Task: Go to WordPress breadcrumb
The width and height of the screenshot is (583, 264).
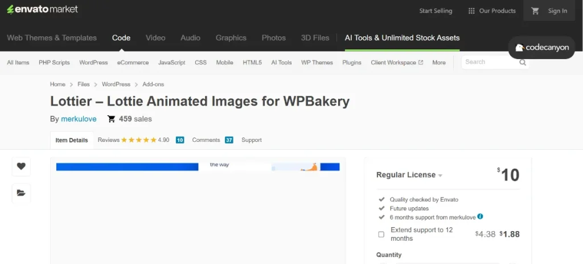Action: point(116,85)
